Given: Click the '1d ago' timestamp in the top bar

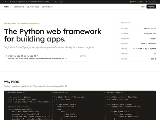Looking at the screenshot, I should (60, 2).
